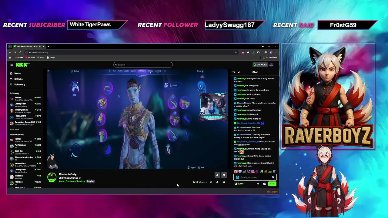Focus the Kick Search field
The height and width of the screenshot is (218, 388).
[x=143, y=65]
